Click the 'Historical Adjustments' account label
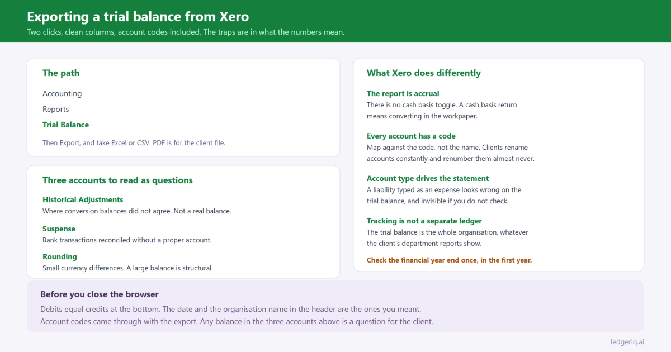Image resolution: width=671 pixels, height=352 pixels. click(x=83, y=199)
